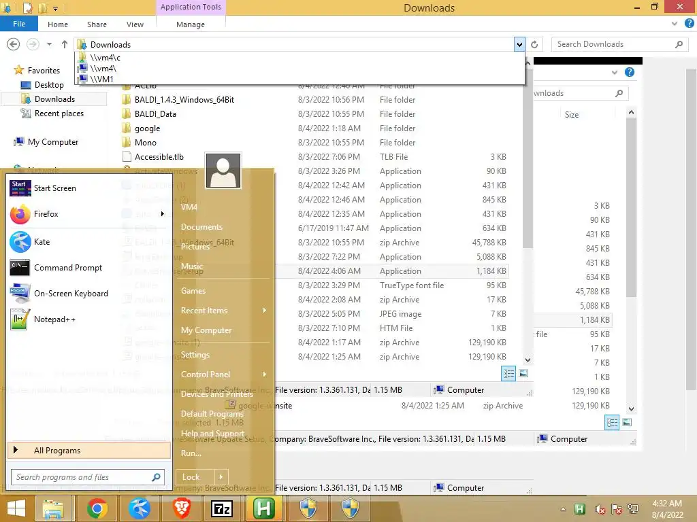Select Recent places in navigation pane

59,114
